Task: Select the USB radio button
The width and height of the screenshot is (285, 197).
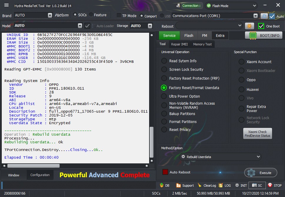Action: point(161,16)
